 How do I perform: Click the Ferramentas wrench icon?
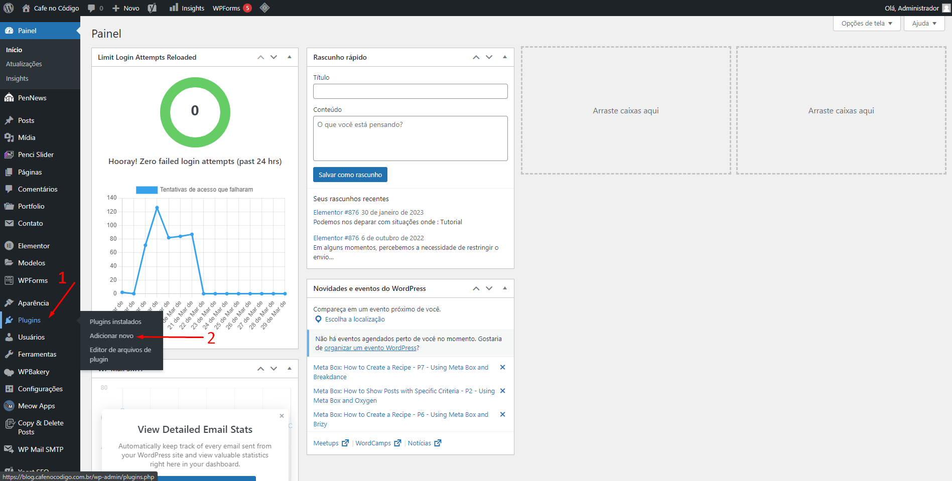[9, 354]
